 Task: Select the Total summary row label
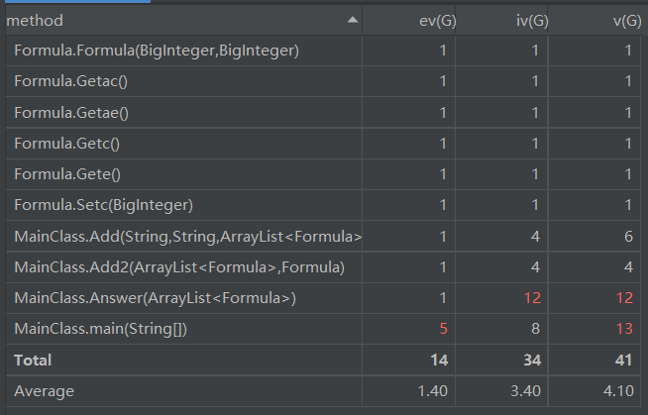click(33, 360)
